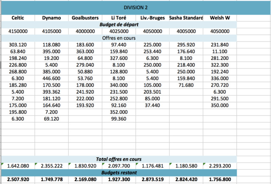Click the Celtic column header

18,18
